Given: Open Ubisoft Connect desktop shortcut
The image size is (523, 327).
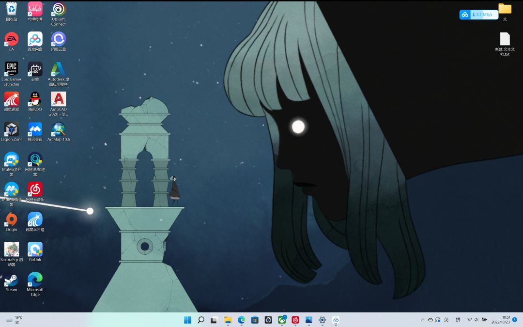Looking at the screenshot, I should click(59, 14).
